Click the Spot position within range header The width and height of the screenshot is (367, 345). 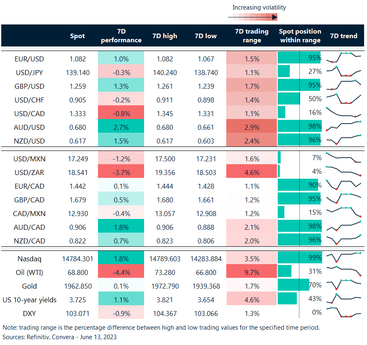click(x=300, y=36)
